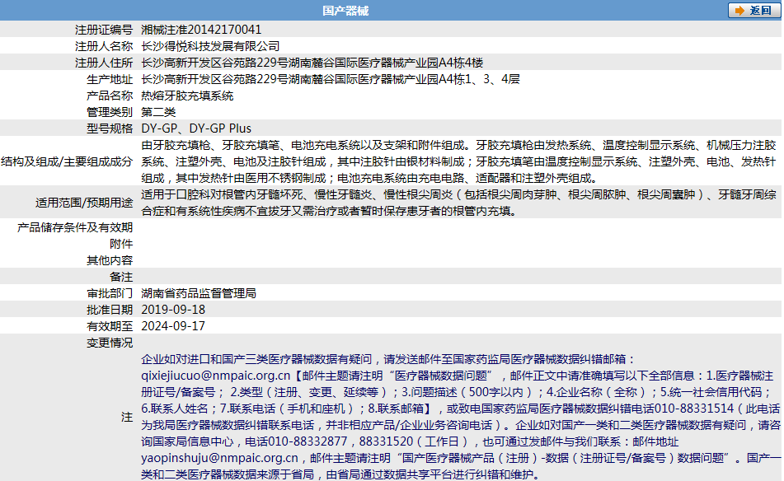Viewport: 784px width, 481px height.
Task: Select phone number 010-88332877 in the note
Action: (307, 441)
